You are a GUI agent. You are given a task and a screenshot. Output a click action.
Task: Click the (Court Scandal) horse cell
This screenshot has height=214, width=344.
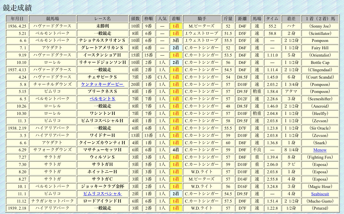click(320, 77)
